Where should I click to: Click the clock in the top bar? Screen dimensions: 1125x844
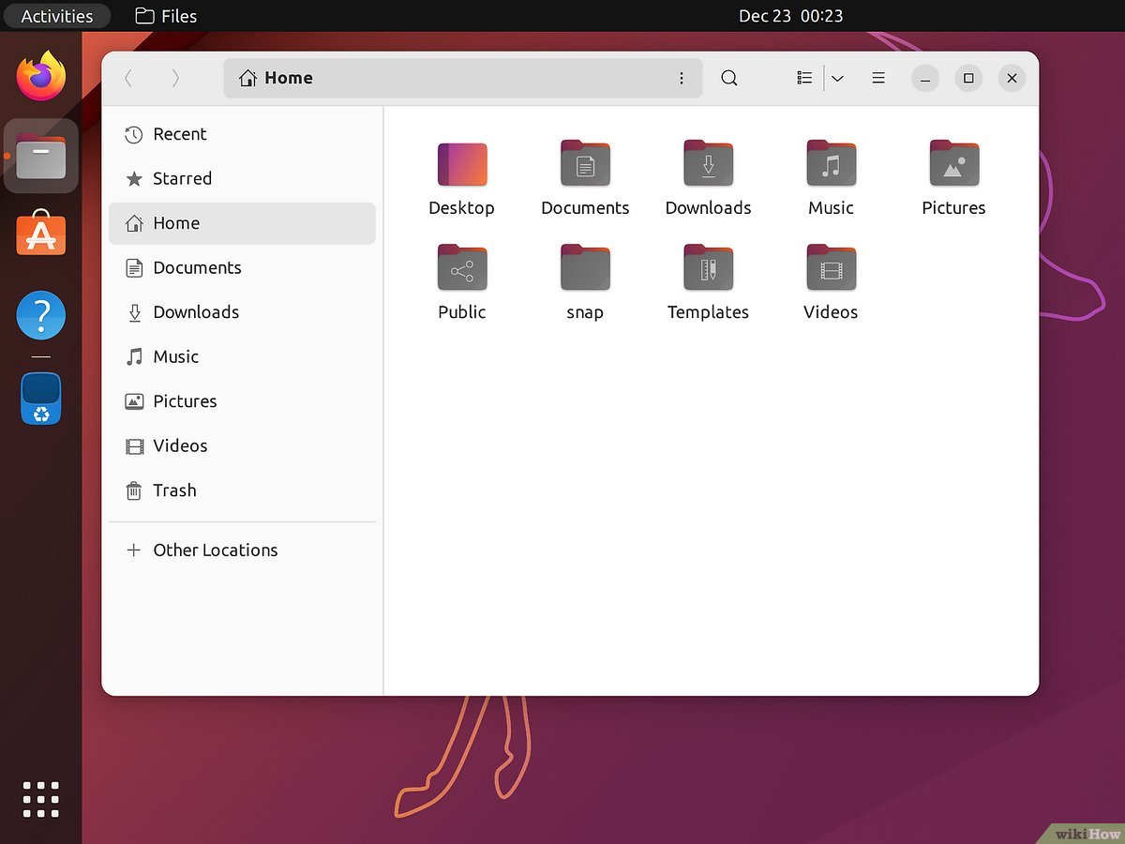coord(792,15)
